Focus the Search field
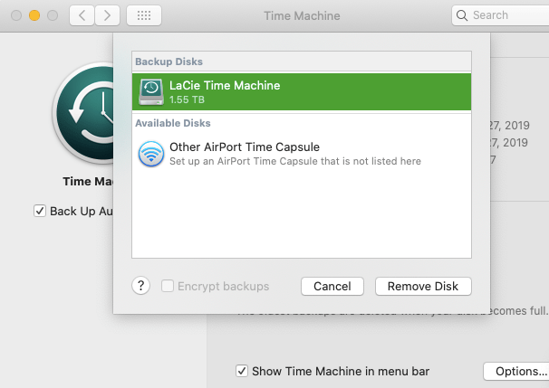 coord(501,15)
